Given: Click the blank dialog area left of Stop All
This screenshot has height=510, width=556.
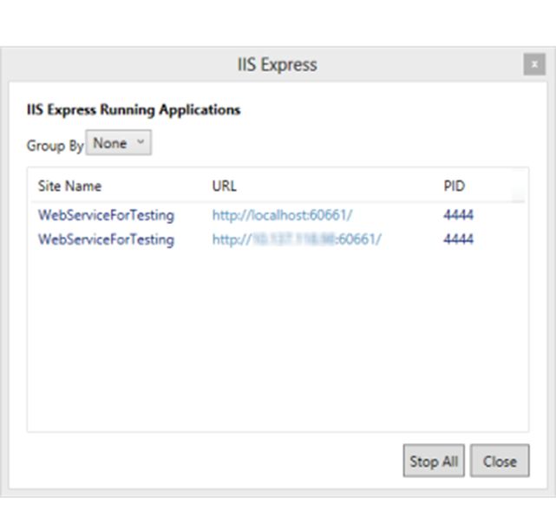Looking at the screenshot, I should (217, 461).
